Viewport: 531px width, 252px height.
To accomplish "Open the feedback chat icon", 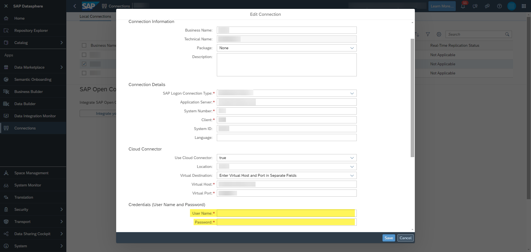I will (x=475, y=6).
